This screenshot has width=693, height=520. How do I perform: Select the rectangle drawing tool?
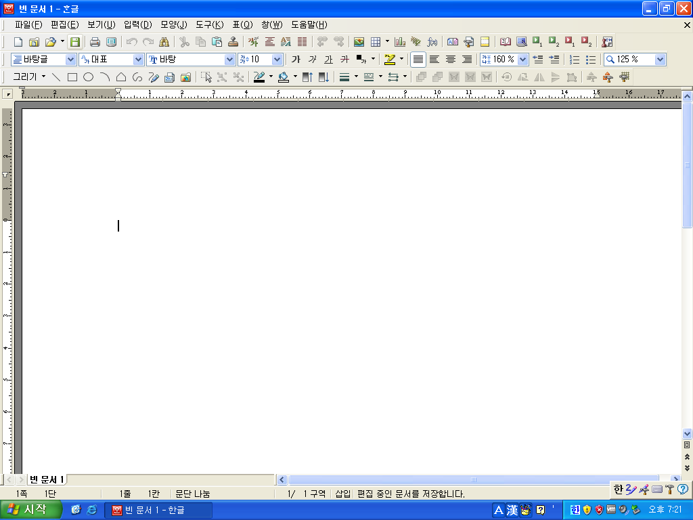coord(72,77)
